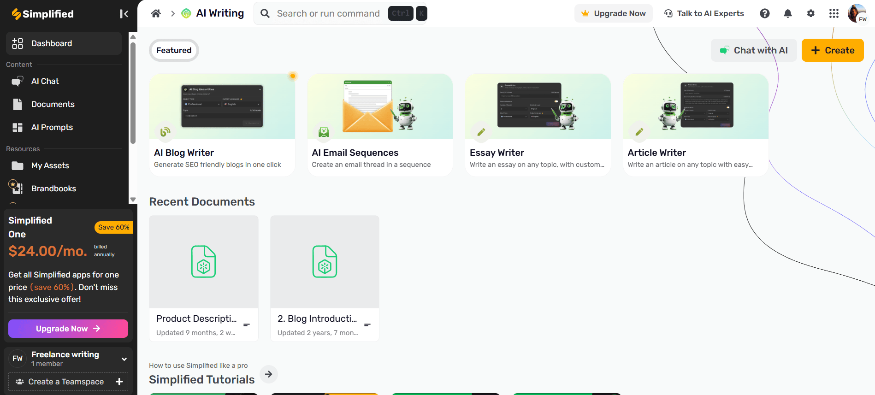
Task: Click Create a Teamspace
Action: point(68,382)
